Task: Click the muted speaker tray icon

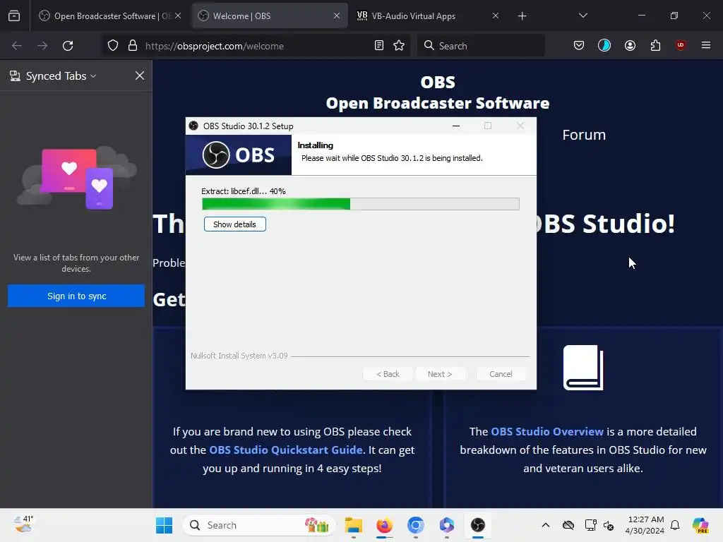Action: point(609,525)
